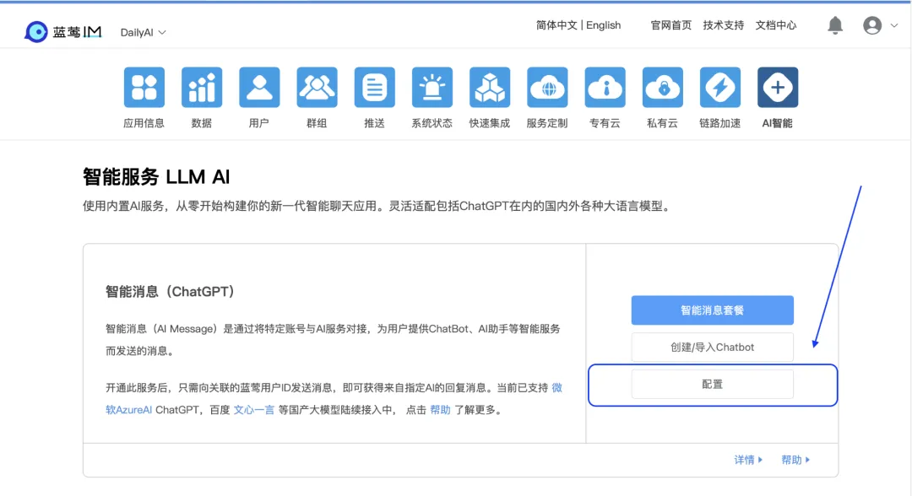Open the 推送 push icon
This screenshot has width=912, height=496.
point(374,88)
